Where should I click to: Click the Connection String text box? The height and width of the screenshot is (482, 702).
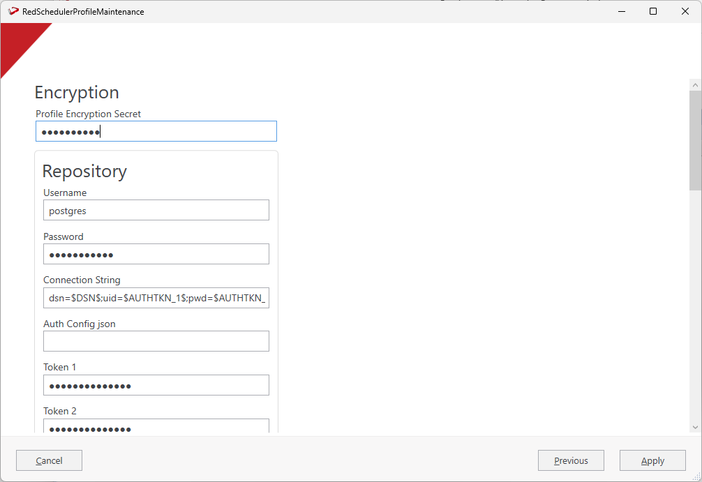tap(156, 298)
